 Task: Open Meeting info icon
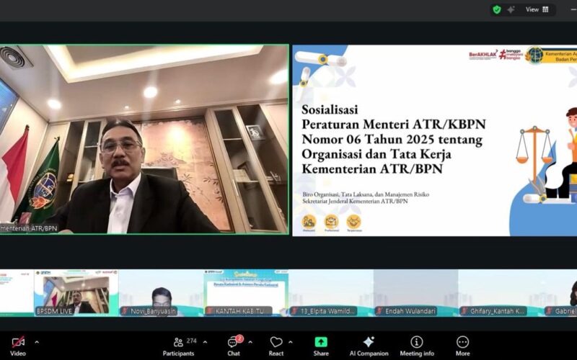click(x=417, y=342)
